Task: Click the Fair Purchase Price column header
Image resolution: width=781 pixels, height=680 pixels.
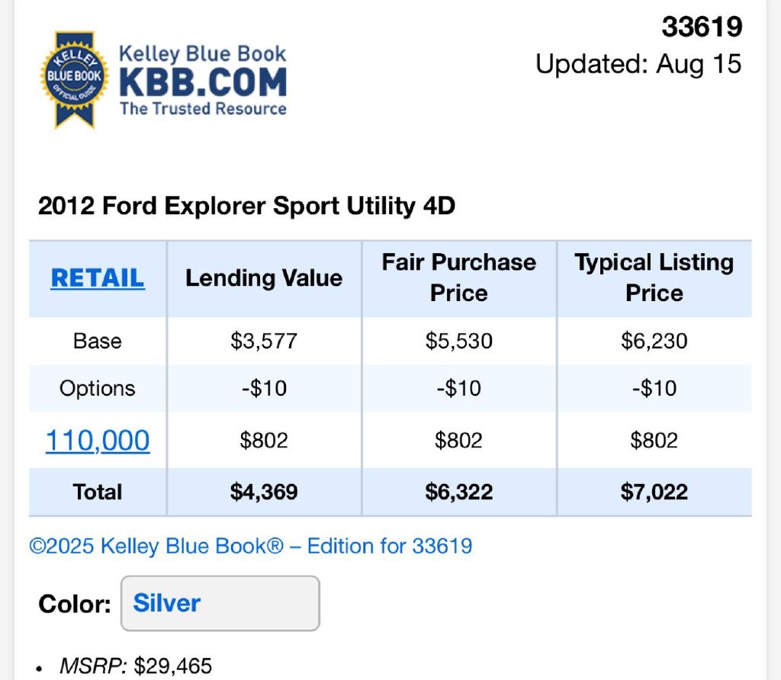Action: tap(459, 277)
